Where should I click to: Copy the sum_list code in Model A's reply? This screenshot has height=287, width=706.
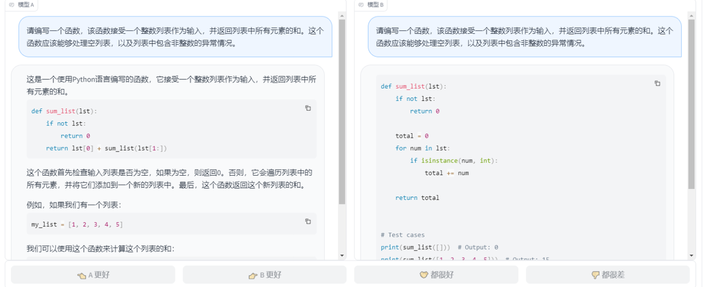click(x=308, y=108)
